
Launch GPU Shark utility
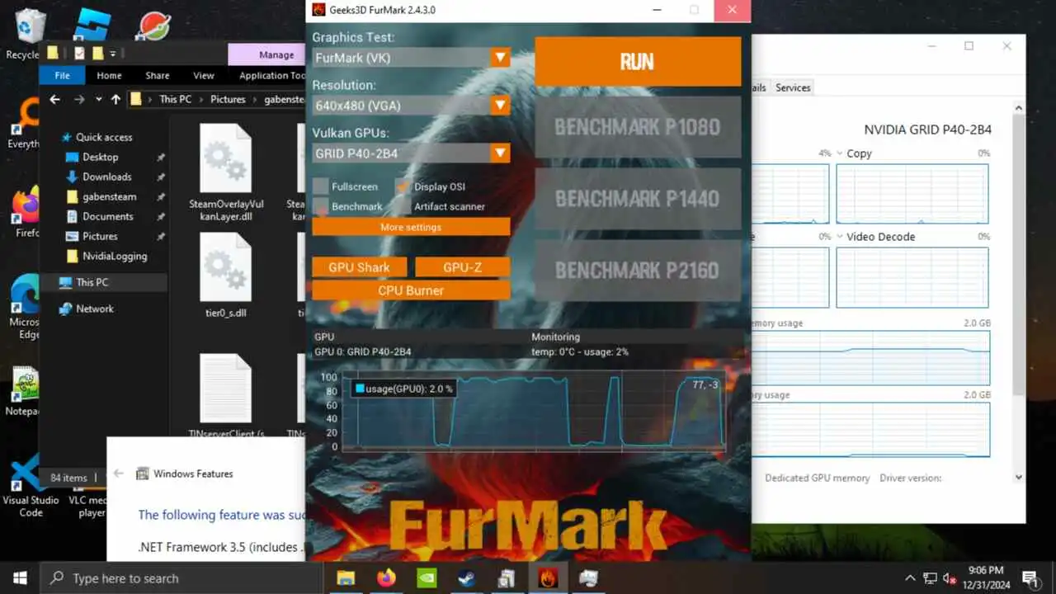point(359,267)
